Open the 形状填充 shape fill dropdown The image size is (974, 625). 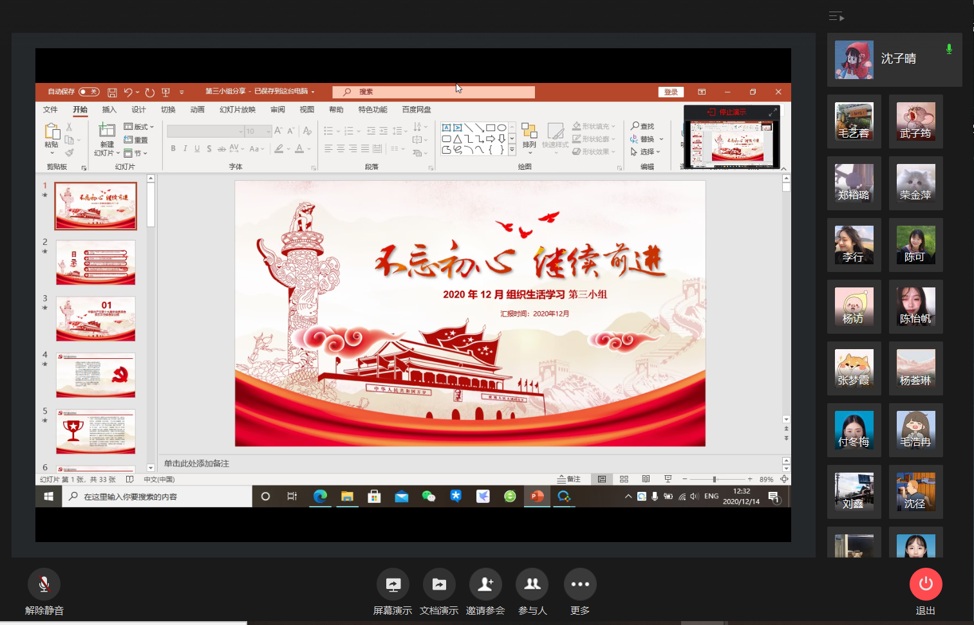[x=595, y=127]
